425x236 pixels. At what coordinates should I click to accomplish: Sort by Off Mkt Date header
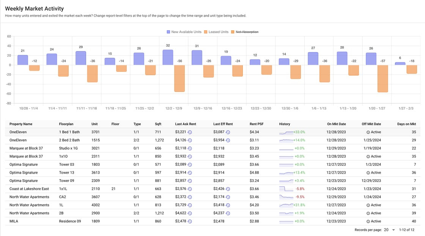tap(371, 124)
